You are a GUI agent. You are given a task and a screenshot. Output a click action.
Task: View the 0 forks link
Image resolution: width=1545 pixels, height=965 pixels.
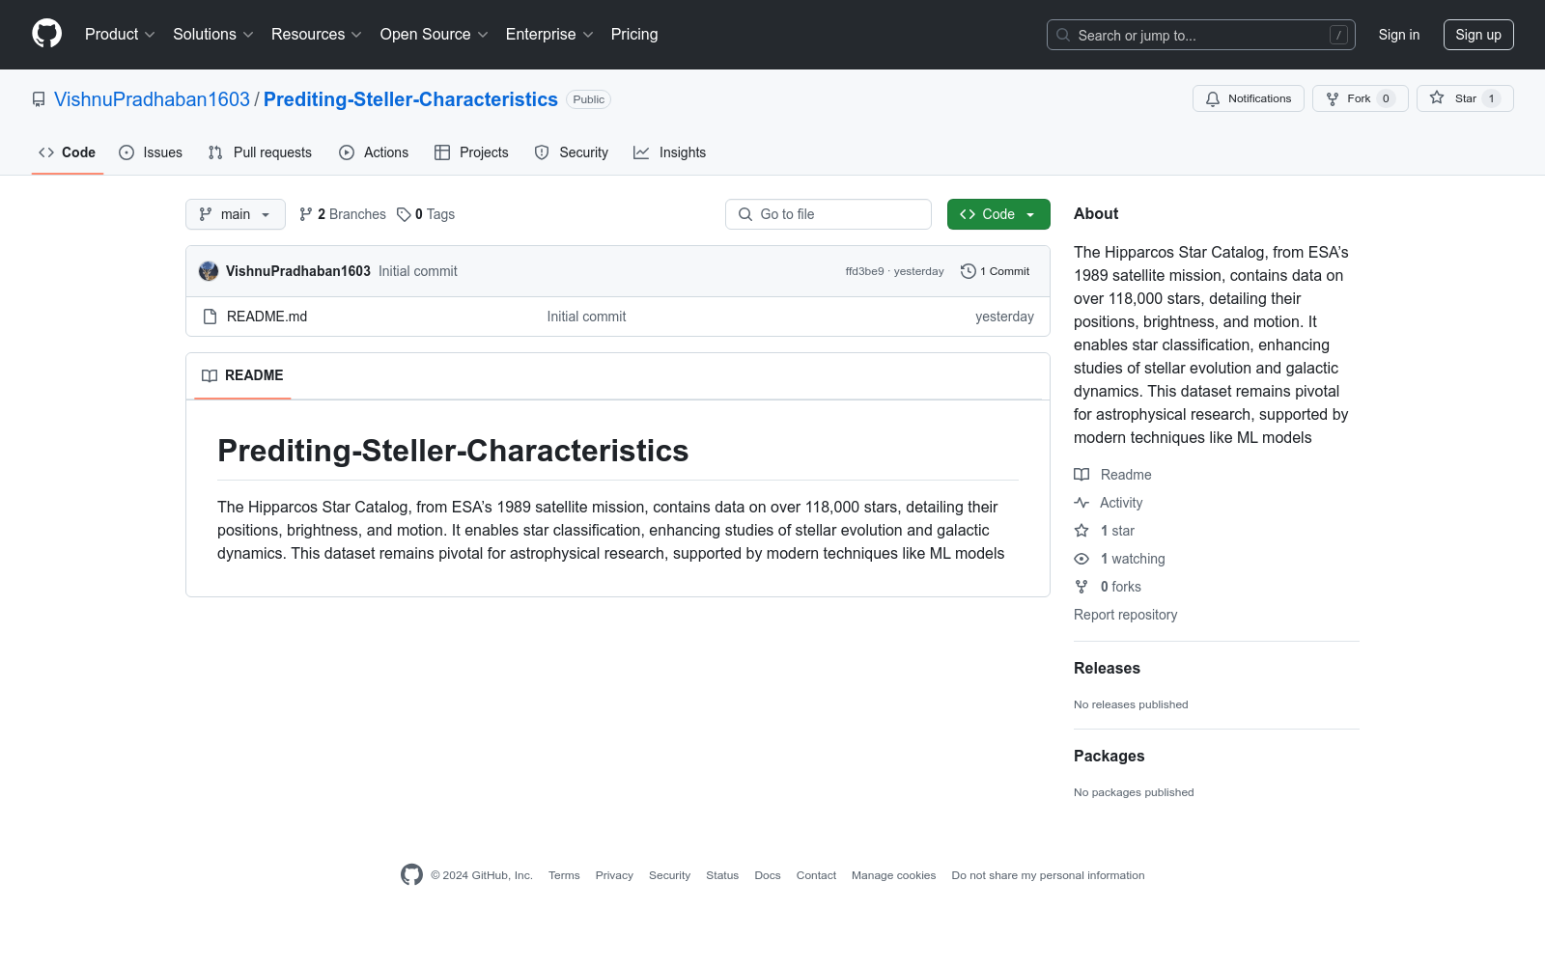tap(1108, 587)
